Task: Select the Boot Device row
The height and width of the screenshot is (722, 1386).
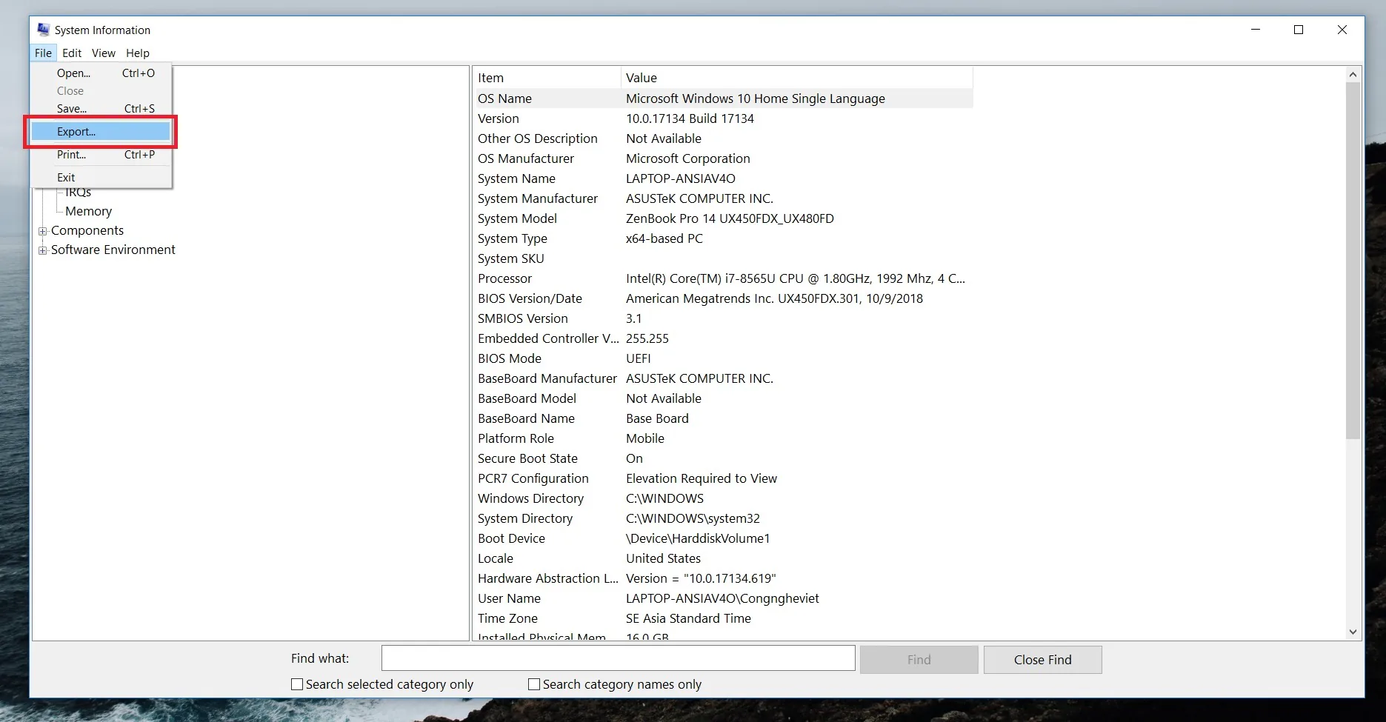Action: [x=723, y=538]
